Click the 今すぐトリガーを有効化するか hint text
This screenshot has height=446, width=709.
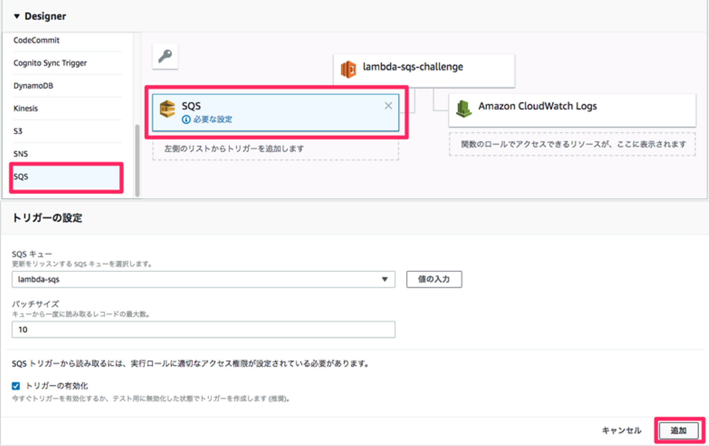[151, 399]
